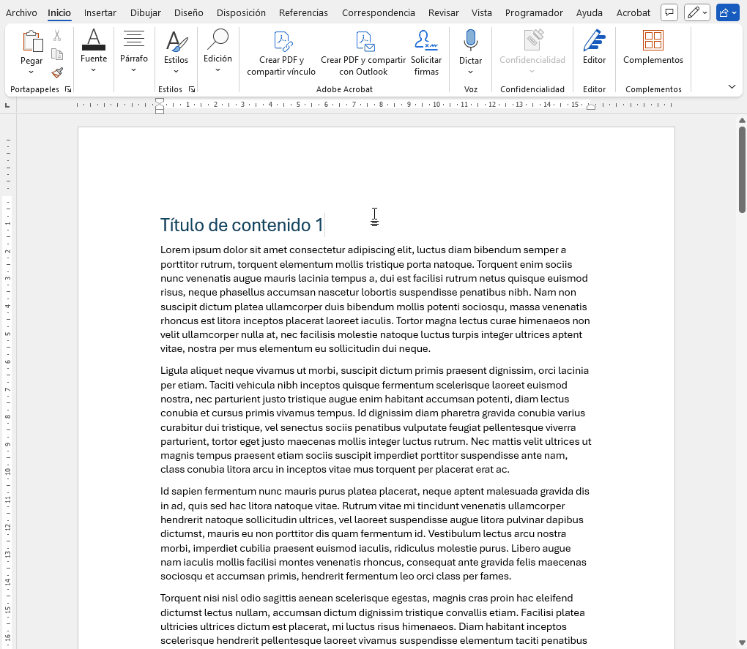Open the comments pane icon

669,12
